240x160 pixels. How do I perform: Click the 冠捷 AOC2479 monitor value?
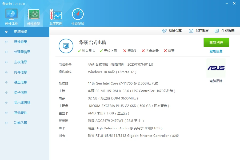pos(116,121)
